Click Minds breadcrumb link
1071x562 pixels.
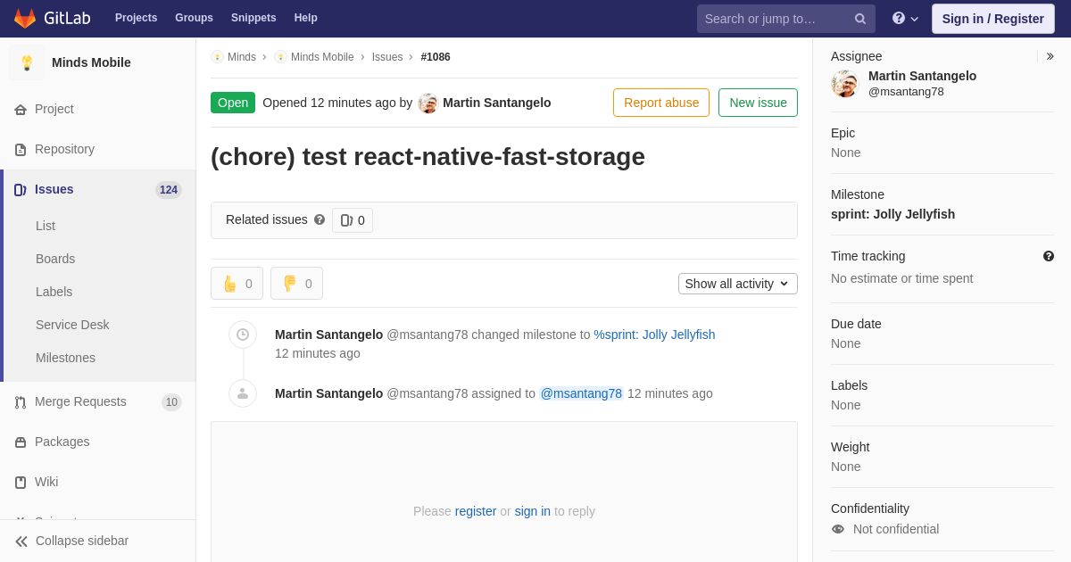(x=242, y=57)
